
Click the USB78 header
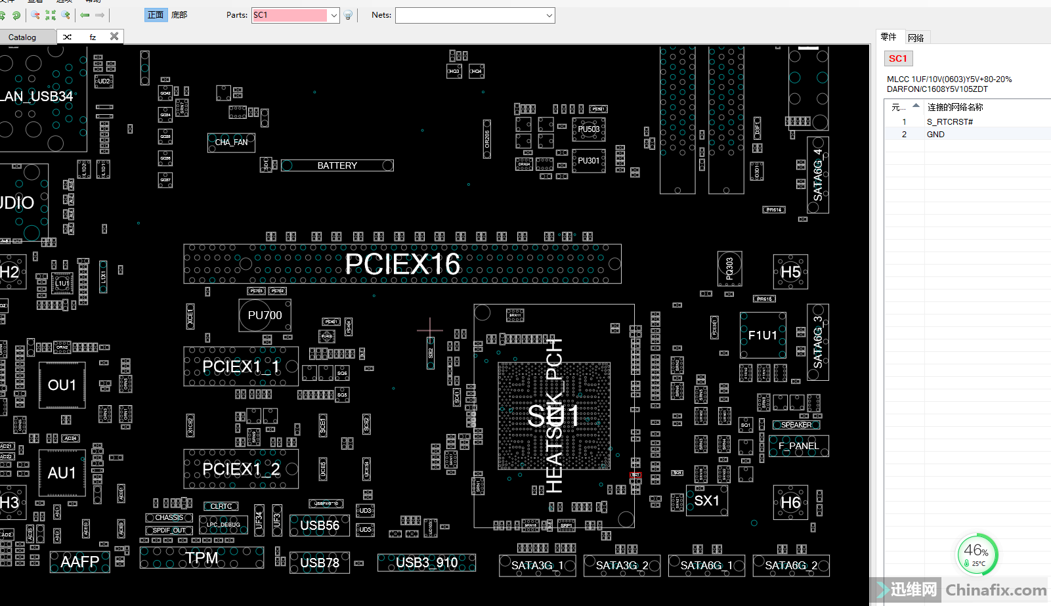click(320, 563)
